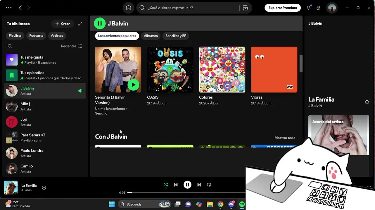Open J Balvin in library list

[45, 91]
